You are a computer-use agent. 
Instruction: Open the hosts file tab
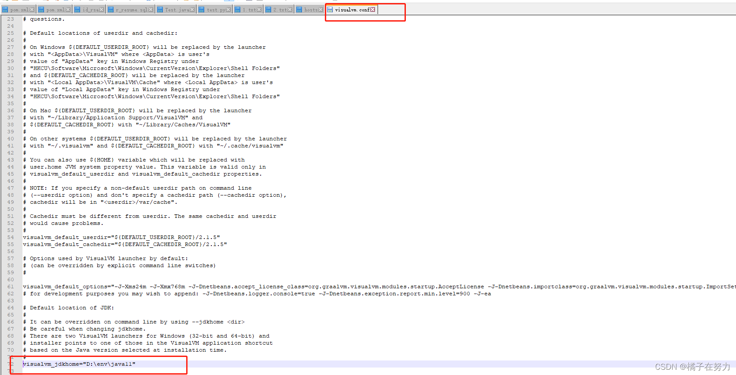point(309,10)
